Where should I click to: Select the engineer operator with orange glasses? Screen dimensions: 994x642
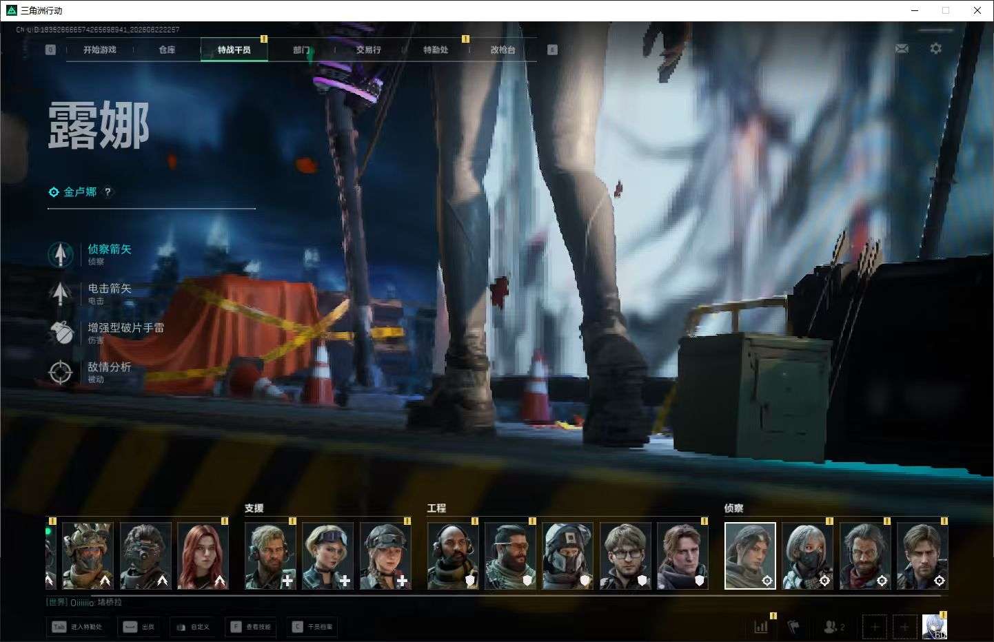click(x=510, y=555)
